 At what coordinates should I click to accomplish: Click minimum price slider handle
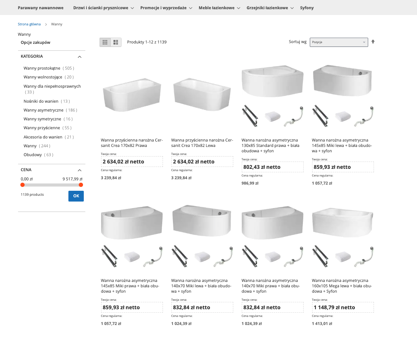(23, 185)
